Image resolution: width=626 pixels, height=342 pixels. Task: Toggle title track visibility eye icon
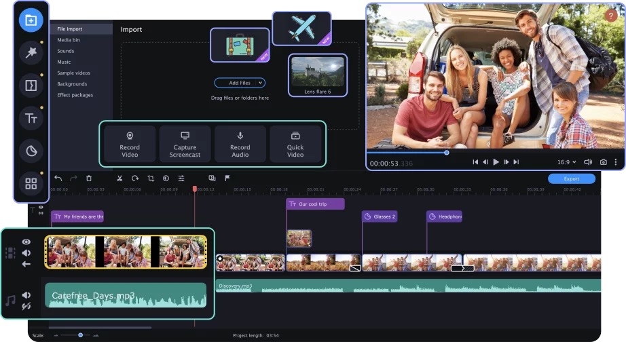[x=41, y=207]
